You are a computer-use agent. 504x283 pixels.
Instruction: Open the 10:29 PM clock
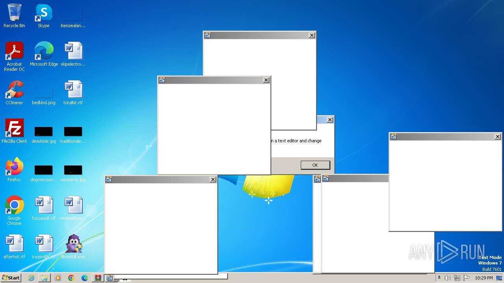[x=484, y=278]
